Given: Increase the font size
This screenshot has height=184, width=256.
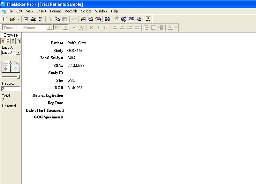Looking at the screenshot, I should tap(82, 28).
